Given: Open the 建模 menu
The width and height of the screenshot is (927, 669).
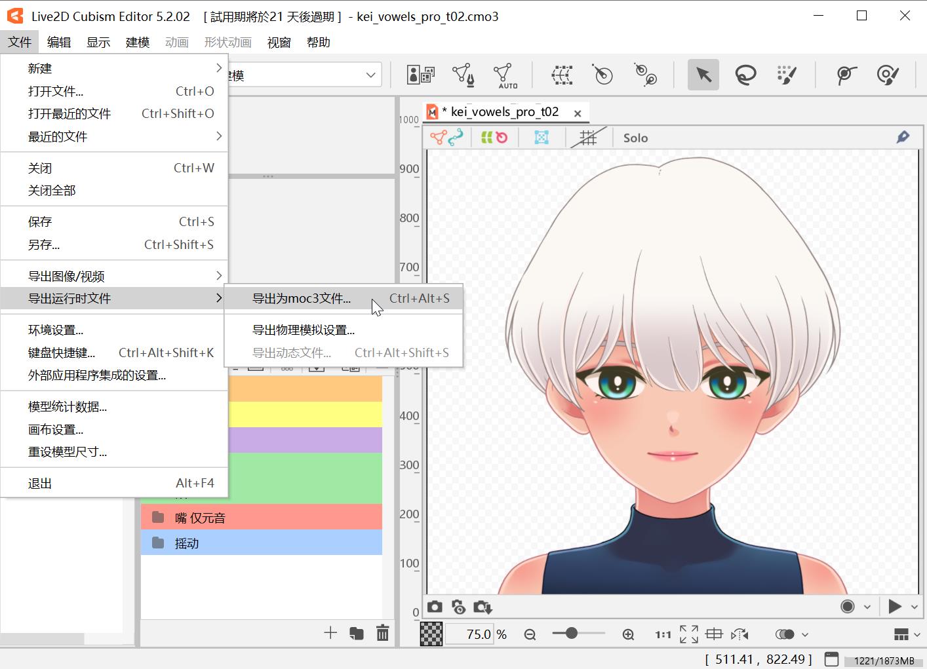Looking at the screenshot, I should pyautogui.click(x=138, y=42).
